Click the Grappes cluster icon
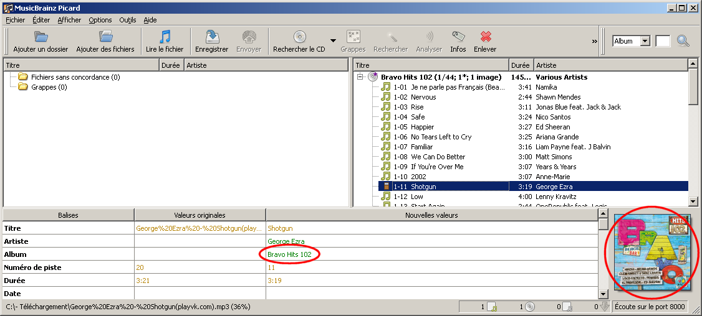This screenshot has width=702, height=316. pos(353,37)
